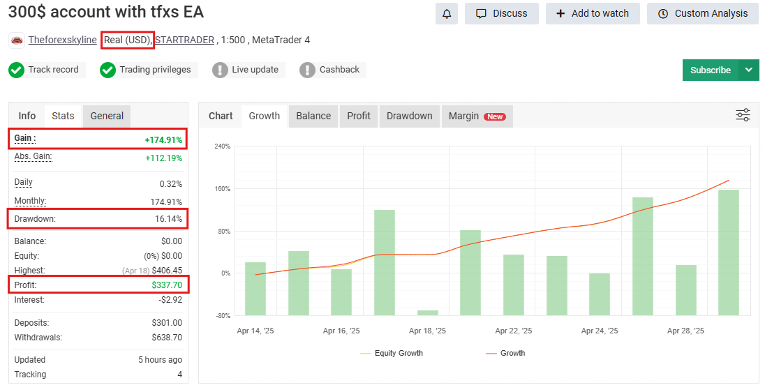Open the General tab

(107, 116)
